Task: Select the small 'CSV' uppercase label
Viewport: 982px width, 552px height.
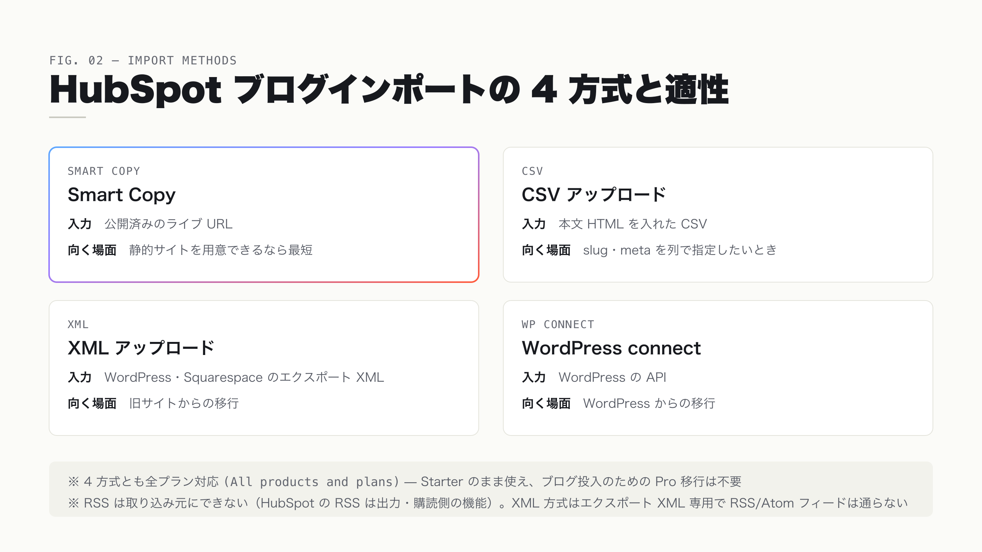Action: 532,171
